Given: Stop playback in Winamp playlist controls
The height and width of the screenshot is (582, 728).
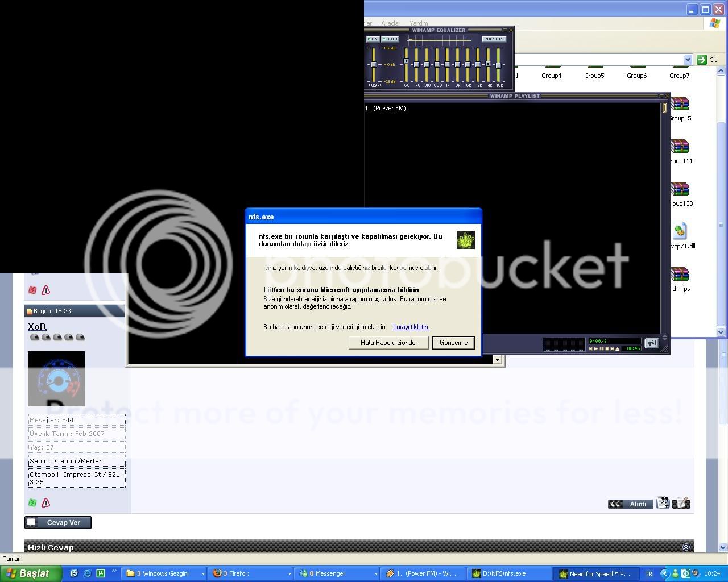Looking at the screenshot, I should pos(607,348).
